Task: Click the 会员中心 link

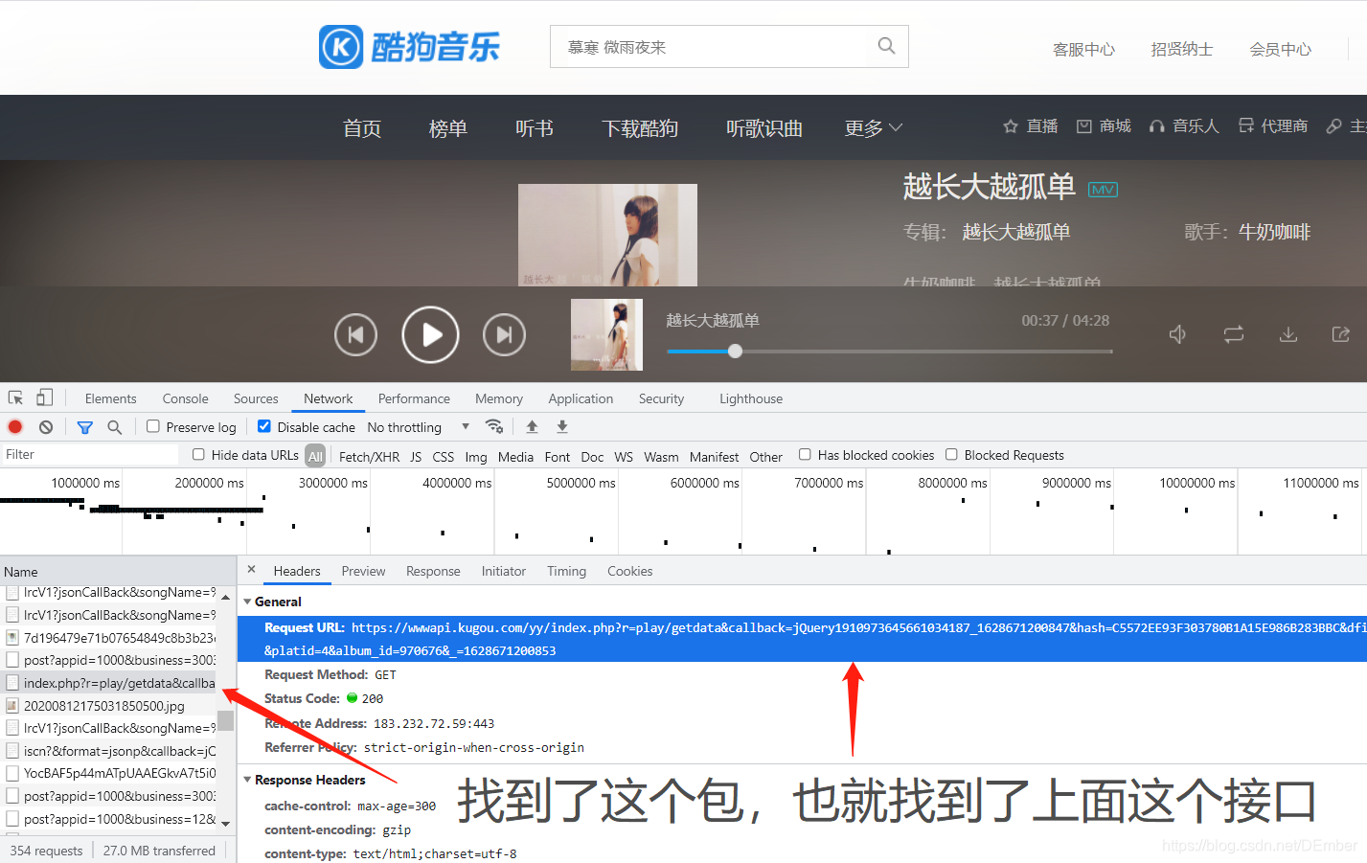Action: pos(1281,49)
